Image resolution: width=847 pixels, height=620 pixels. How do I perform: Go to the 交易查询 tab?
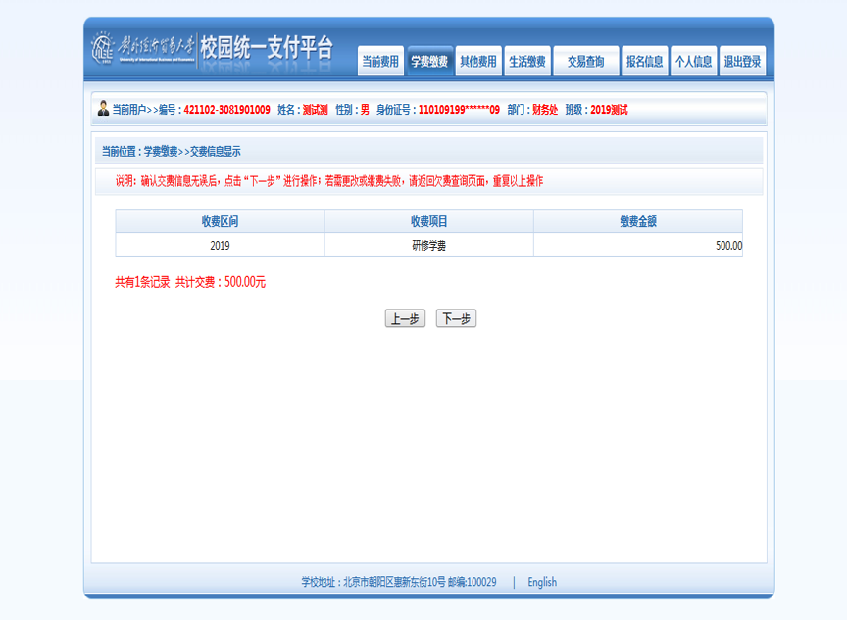(x=585, y=61)
